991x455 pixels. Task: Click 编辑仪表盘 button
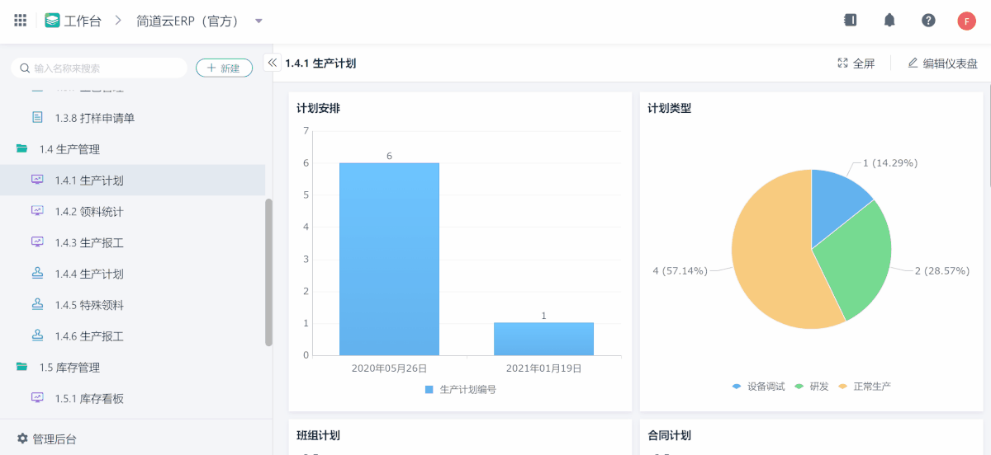click(x=942, y=63)
